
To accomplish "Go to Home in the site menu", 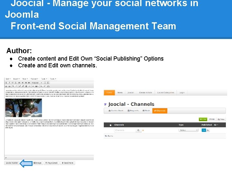I will pos(109,92).
